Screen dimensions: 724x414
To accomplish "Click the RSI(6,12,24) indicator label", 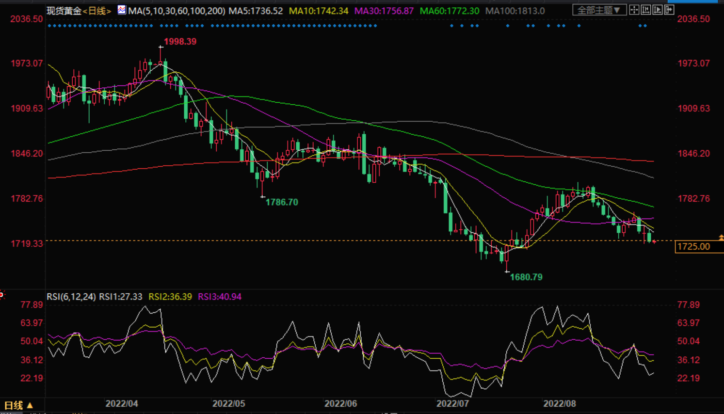I will [x=71, y=297].
